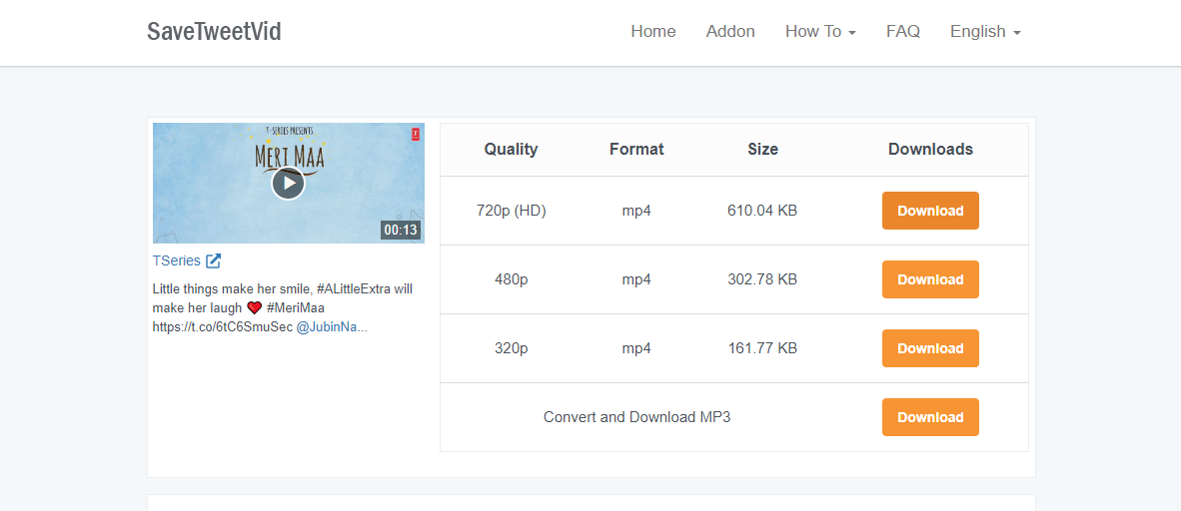The width and height of the screenshot is (1181, 511).
Task: Expand the English language dropdown
Action: 985,32
